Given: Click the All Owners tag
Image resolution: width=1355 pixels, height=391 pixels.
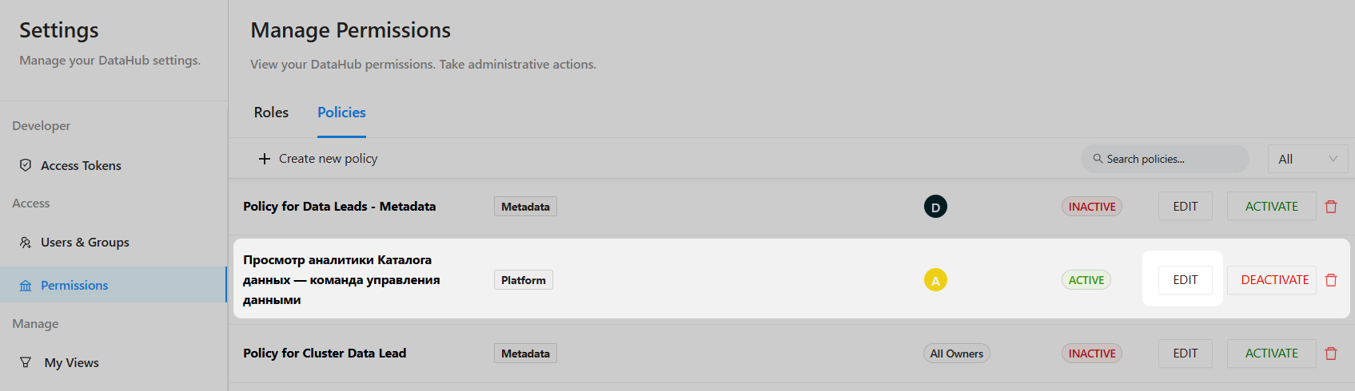Looking at the screenshot, I should (x=956, y=353).
